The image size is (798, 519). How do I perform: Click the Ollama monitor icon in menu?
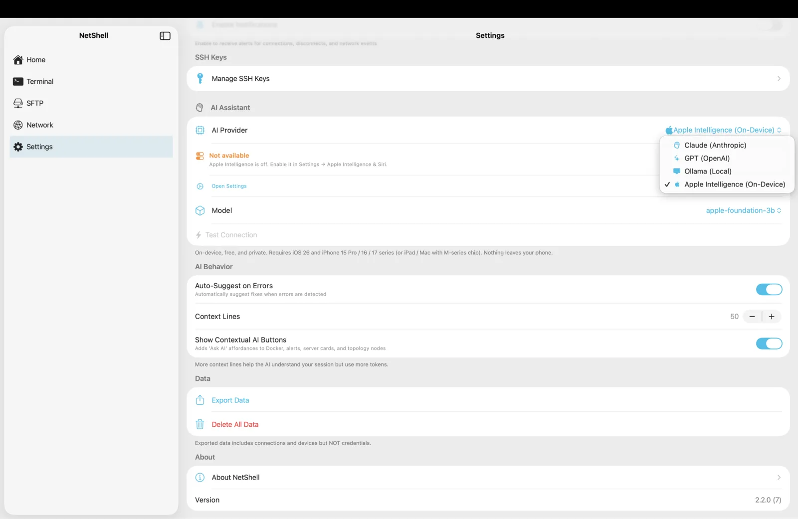tap(677, 171)
